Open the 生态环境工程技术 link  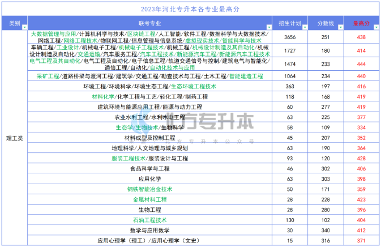pos(193,87)
